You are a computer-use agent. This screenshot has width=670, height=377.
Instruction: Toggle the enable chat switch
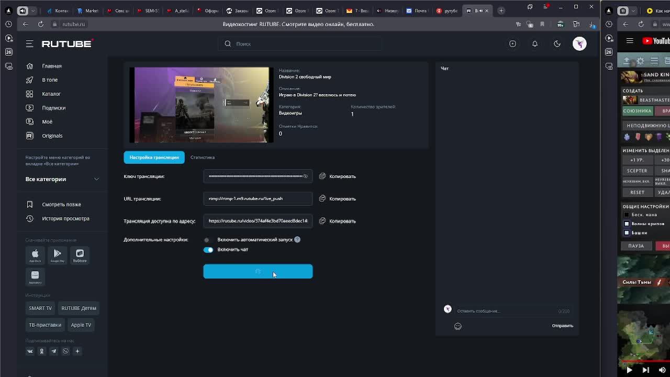coord(208,250)
